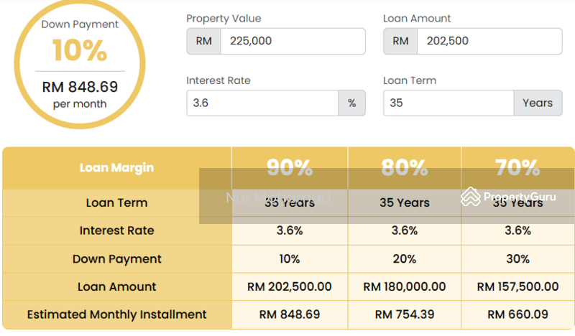This screenshot has width=575, height=336.
Task: Click the Estimated Monthly Installment row label
Action: coord(117,314)
